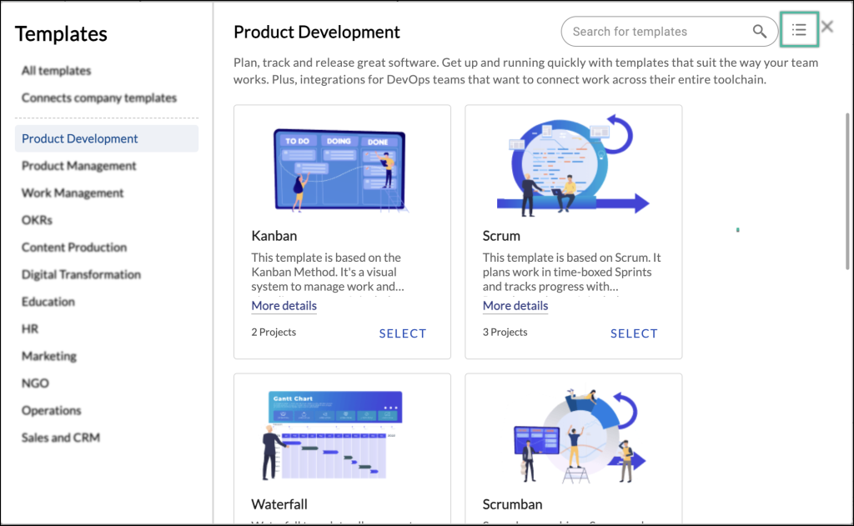Viewport: 854px width, 526px height.
Task: Select Product Management category
Action: (79, 166)
